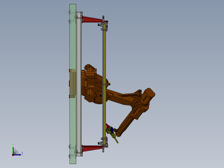
Task: Click the green Y axis of the triad
Action: point(13,150)
